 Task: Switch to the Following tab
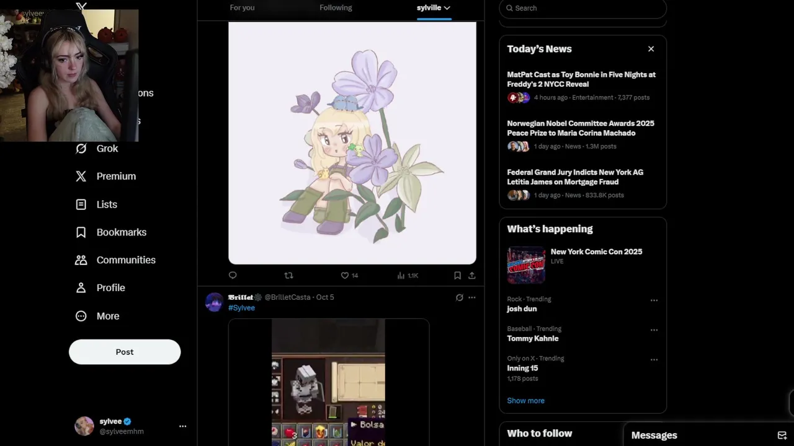coord(336,7)
